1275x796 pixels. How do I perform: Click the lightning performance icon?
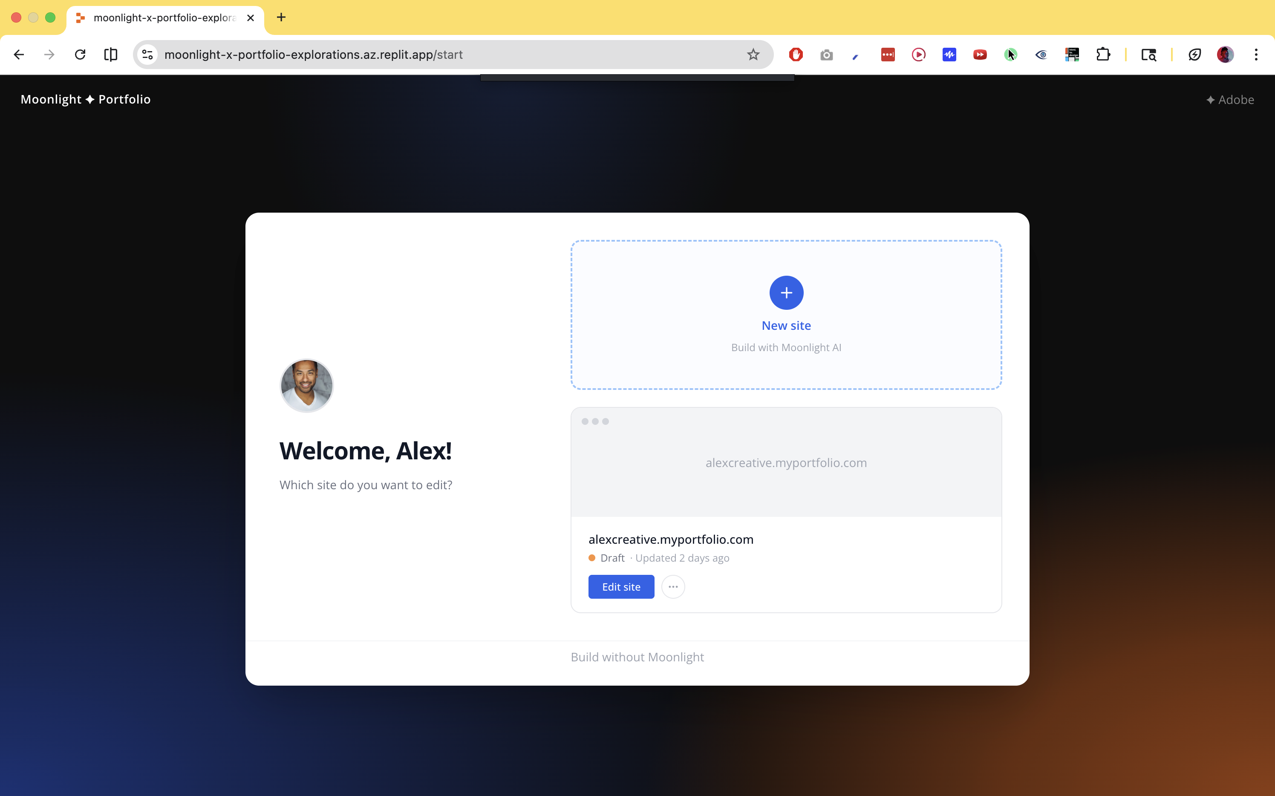click(x=1194, y=55)
